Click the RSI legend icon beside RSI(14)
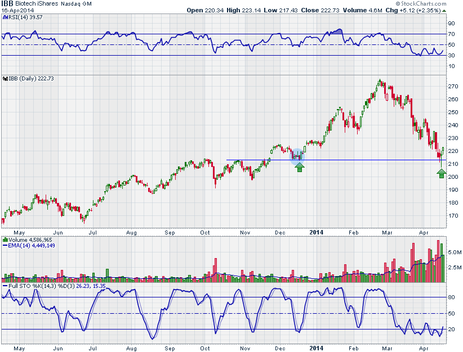 point(5,17)
